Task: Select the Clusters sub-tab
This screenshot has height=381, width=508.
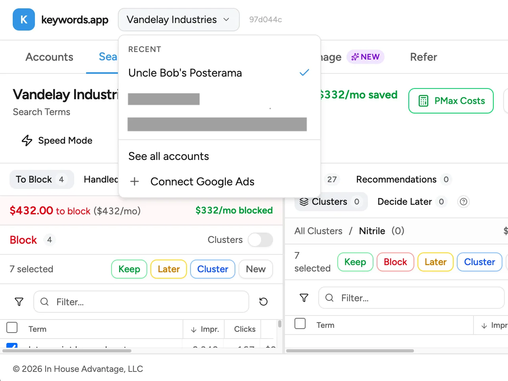Action: click(331, 202)
